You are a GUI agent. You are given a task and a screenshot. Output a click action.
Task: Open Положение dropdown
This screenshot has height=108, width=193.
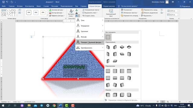click(x=127, y=10)
